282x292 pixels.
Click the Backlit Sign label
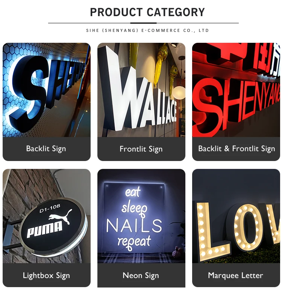[x=46, y=149]
